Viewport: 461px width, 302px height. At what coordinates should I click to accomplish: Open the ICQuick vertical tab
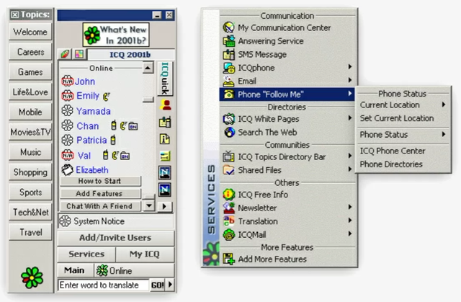point(165,79)
